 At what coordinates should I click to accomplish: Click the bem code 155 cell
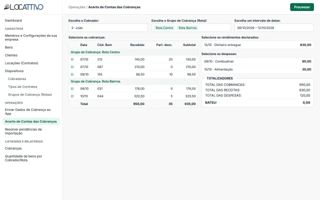click(x=100, y=74)
